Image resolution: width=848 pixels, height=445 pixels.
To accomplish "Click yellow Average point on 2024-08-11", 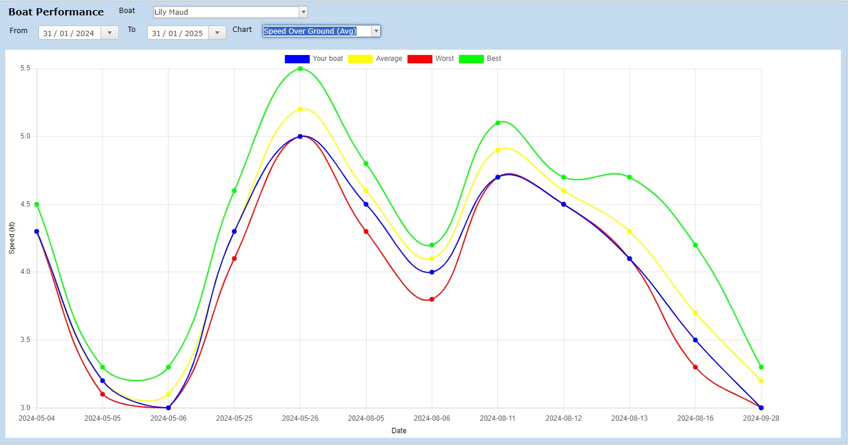I will click(x=498, y=150).
